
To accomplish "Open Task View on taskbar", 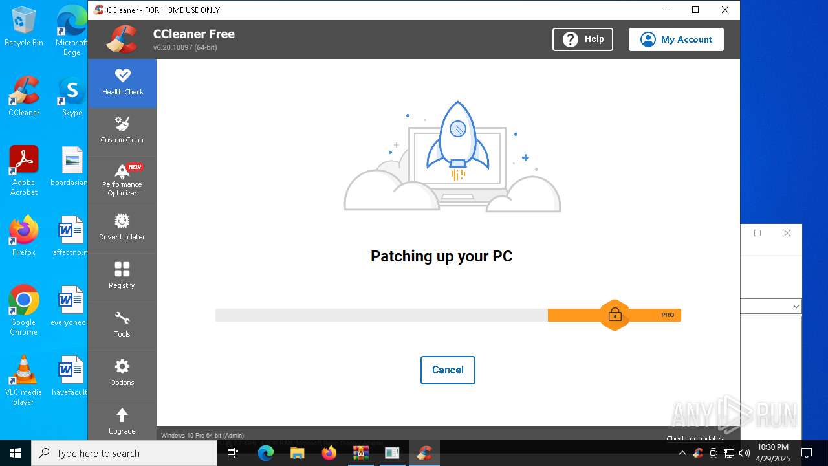I will point(234,453).
